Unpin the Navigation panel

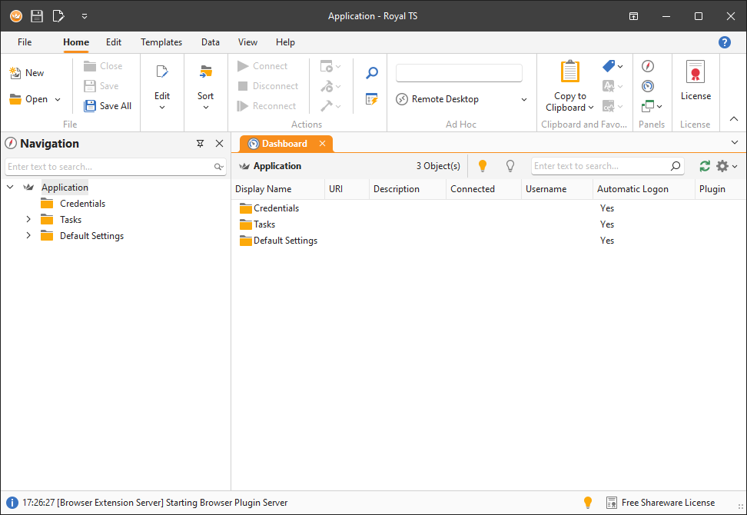200,143
